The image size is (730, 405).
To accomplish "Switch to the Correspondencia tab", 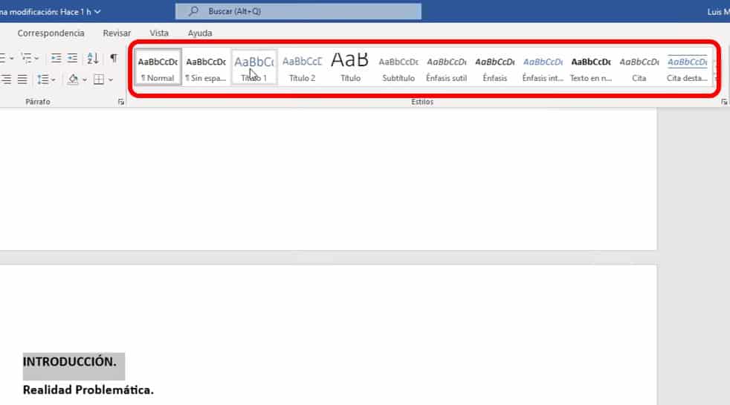I will coord(51,33).
